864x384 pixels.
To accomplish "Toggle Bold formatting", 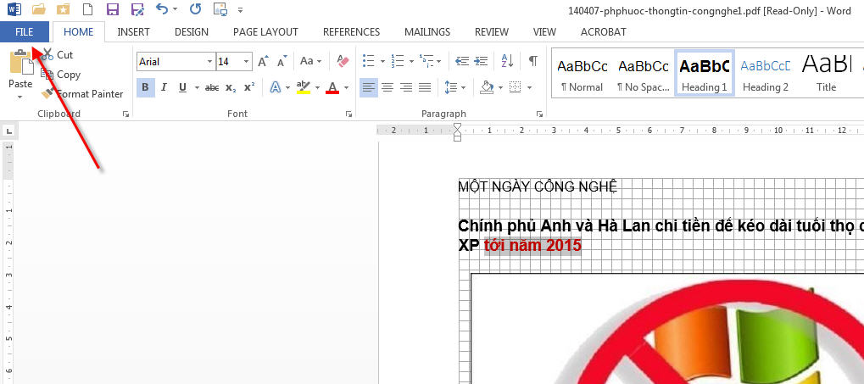I will pyautogui.click(x=145, y=87).
